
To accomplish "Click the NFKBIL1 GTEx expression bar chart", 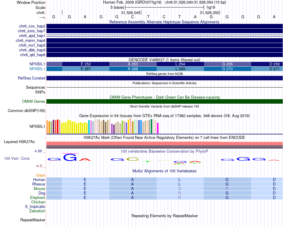I will tap(102, 126).
